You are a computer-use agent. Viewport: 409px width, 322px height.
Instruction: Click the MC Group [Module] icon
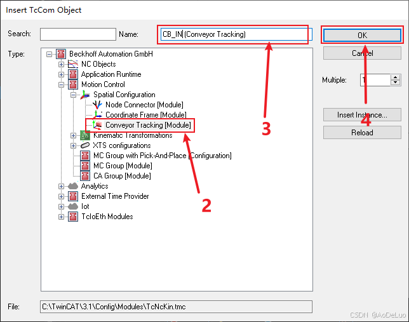[x=85, y=166]
